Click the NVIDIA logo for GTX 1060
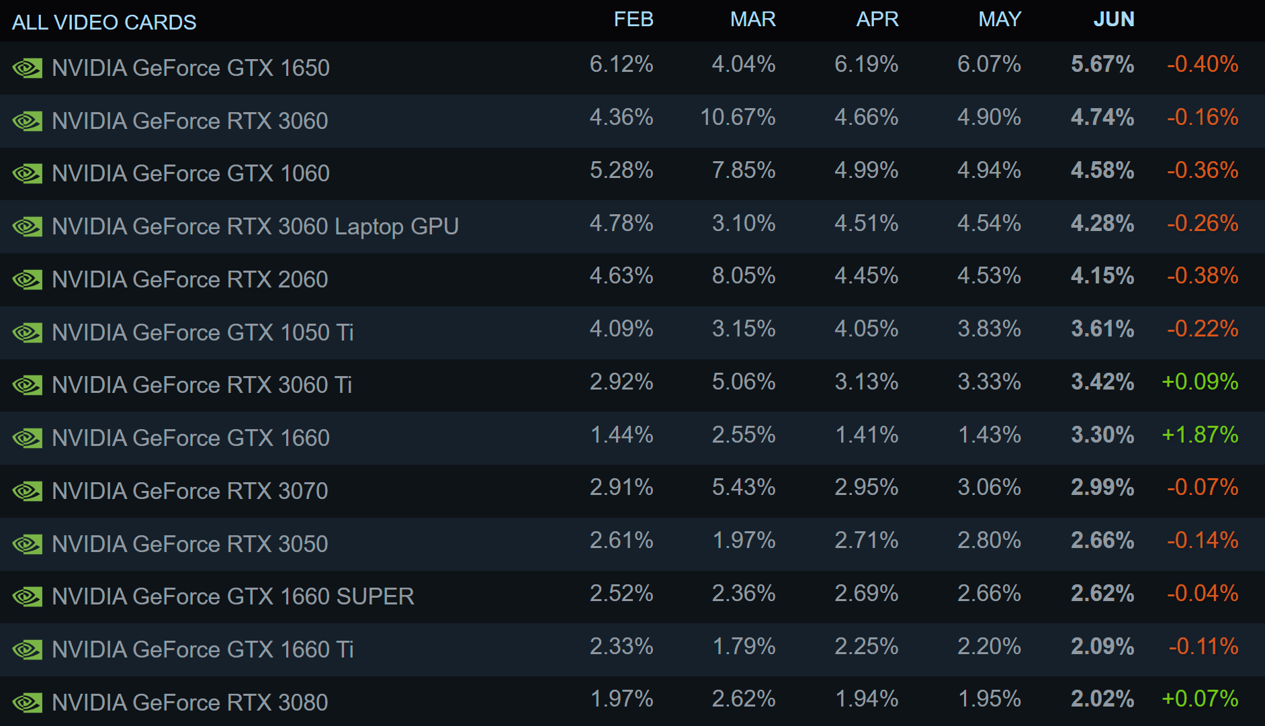The image size is (1265, 726). tap(28, 173)
